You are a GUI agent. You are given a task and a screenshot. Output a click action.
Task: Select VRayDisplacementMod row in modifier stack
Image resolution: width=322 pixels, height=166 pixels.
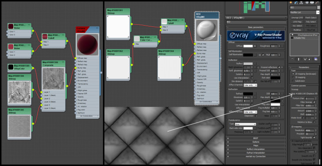pyautogui.click(x=305, y=35)
